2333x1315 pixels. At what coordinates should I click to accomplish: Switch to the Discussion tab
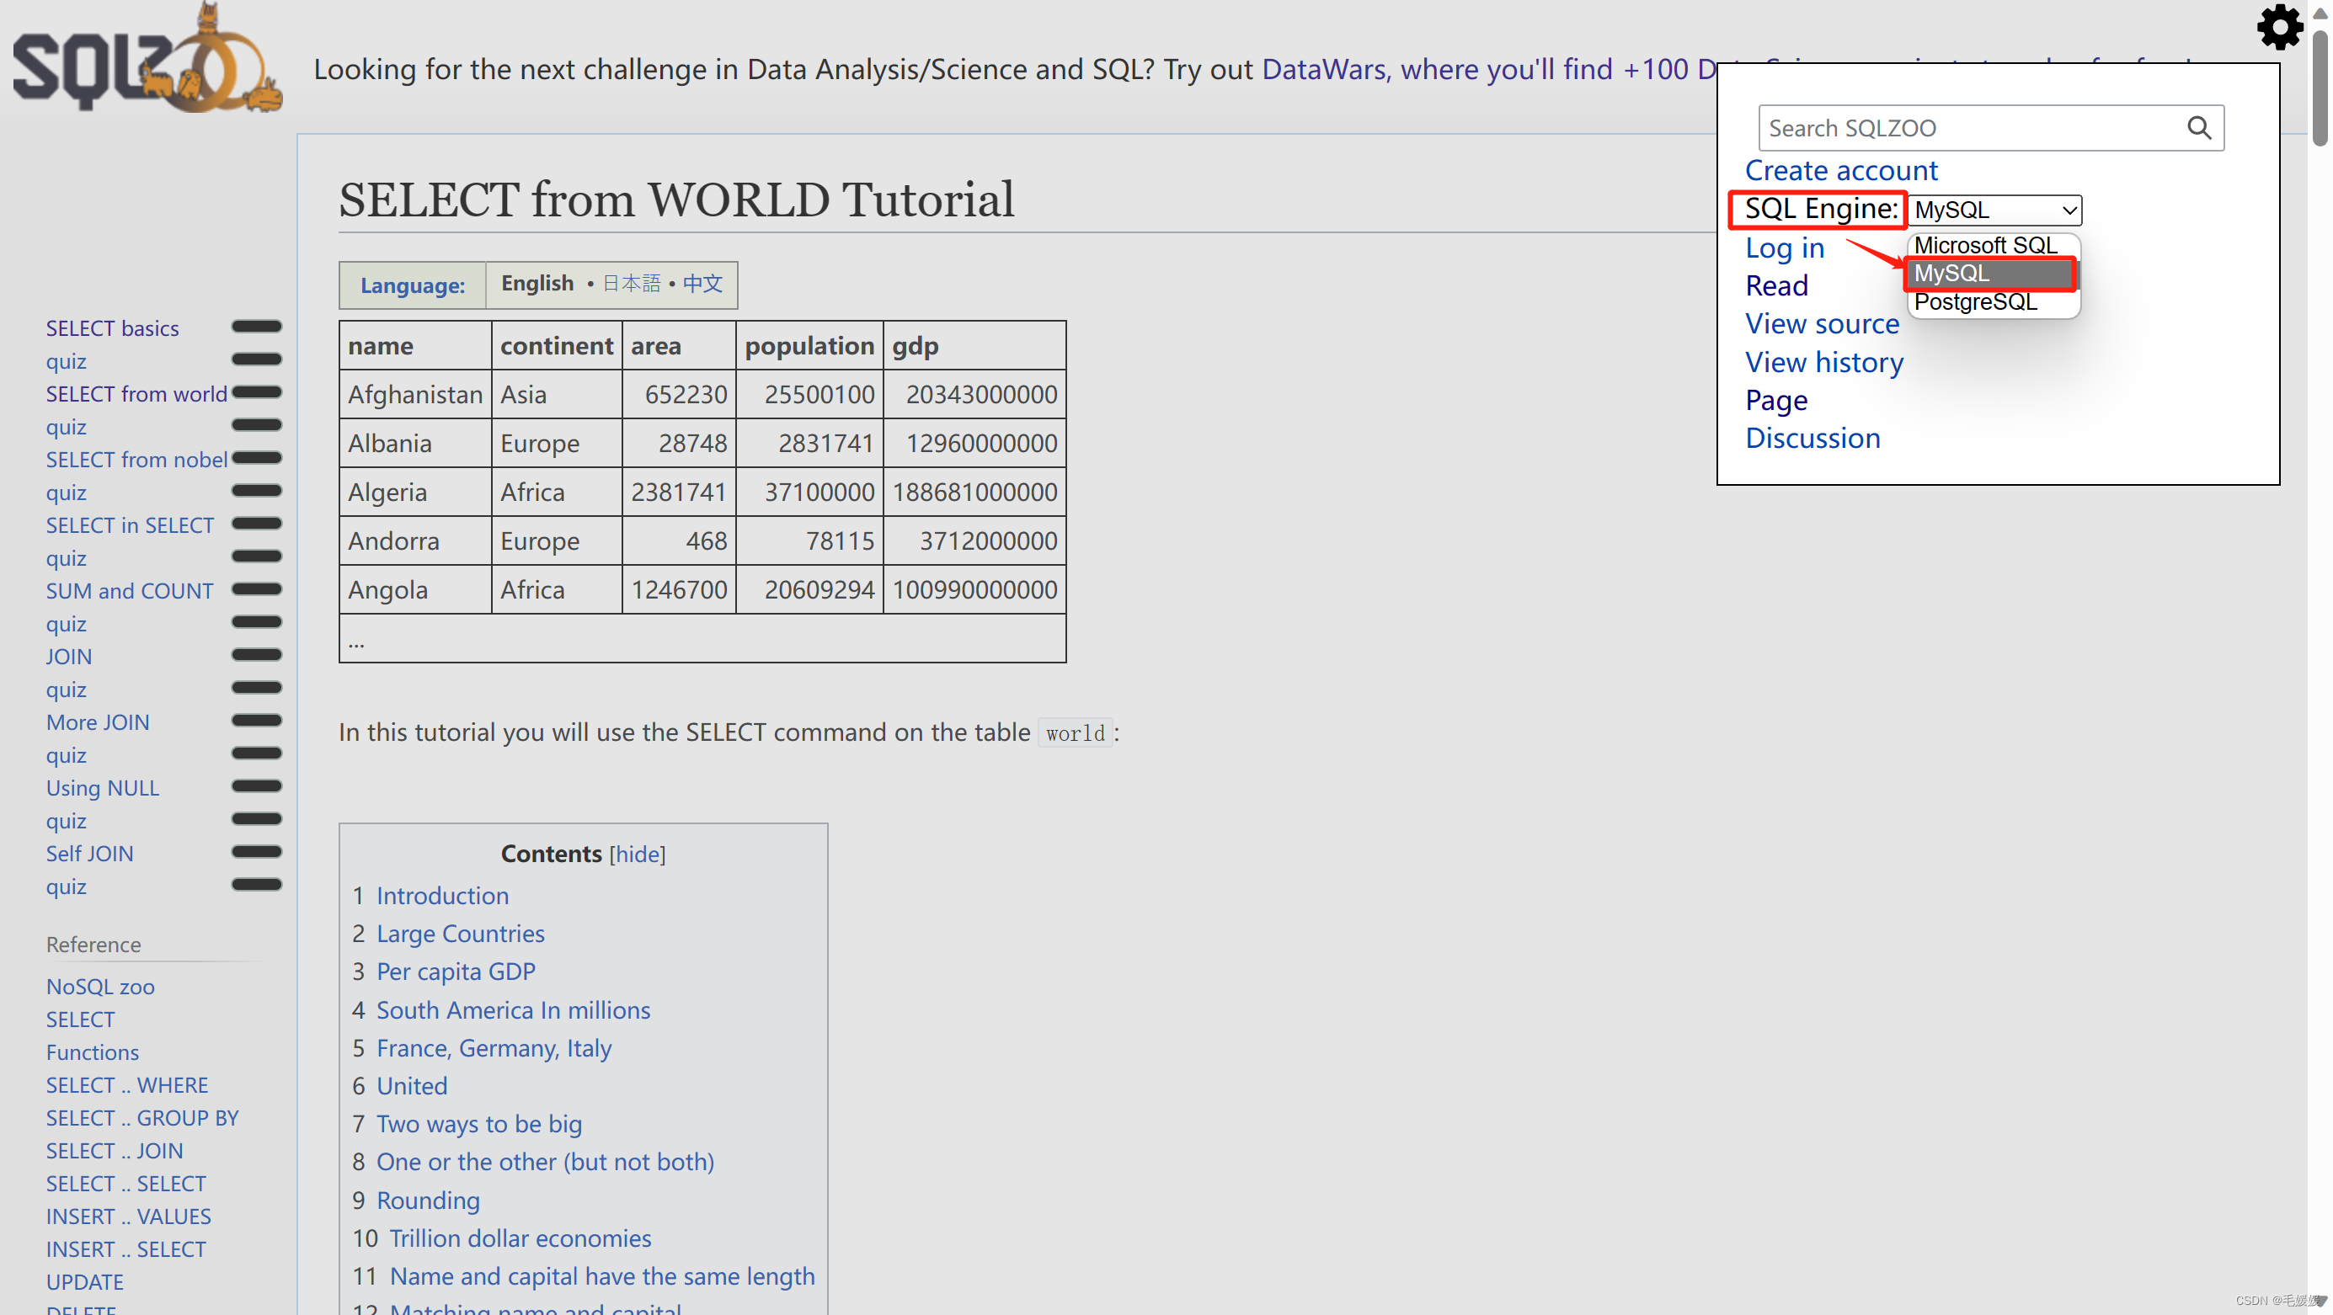click(x=1812, y=438)
